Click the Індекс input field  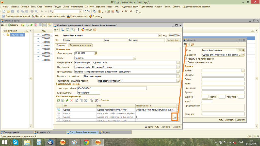tap(207, 101)
